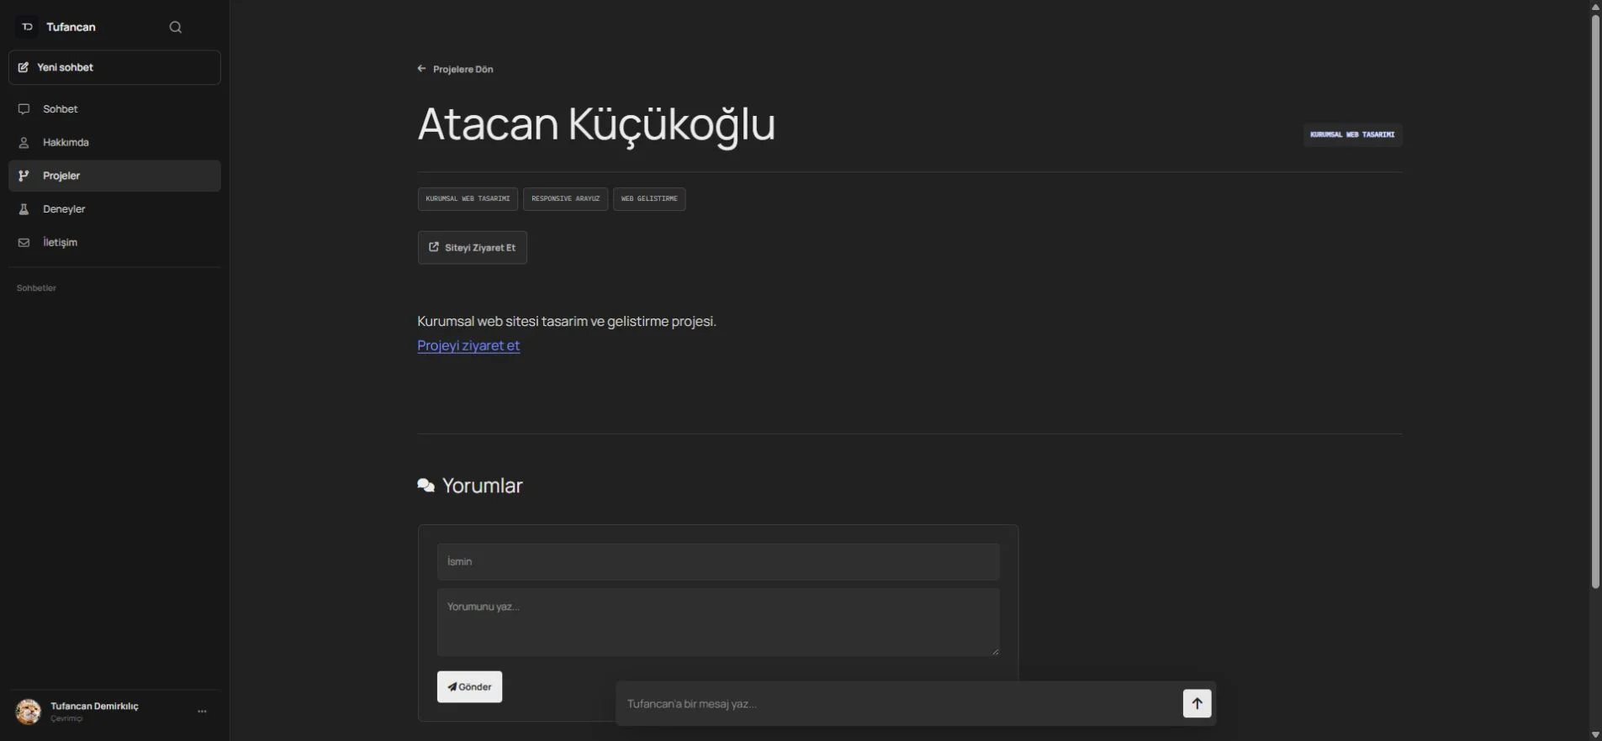This screenshot has height=741, width=1602.
Task: Select the RESPONSIVE ARAYUZ tag
Action: [x=565, y=199]
